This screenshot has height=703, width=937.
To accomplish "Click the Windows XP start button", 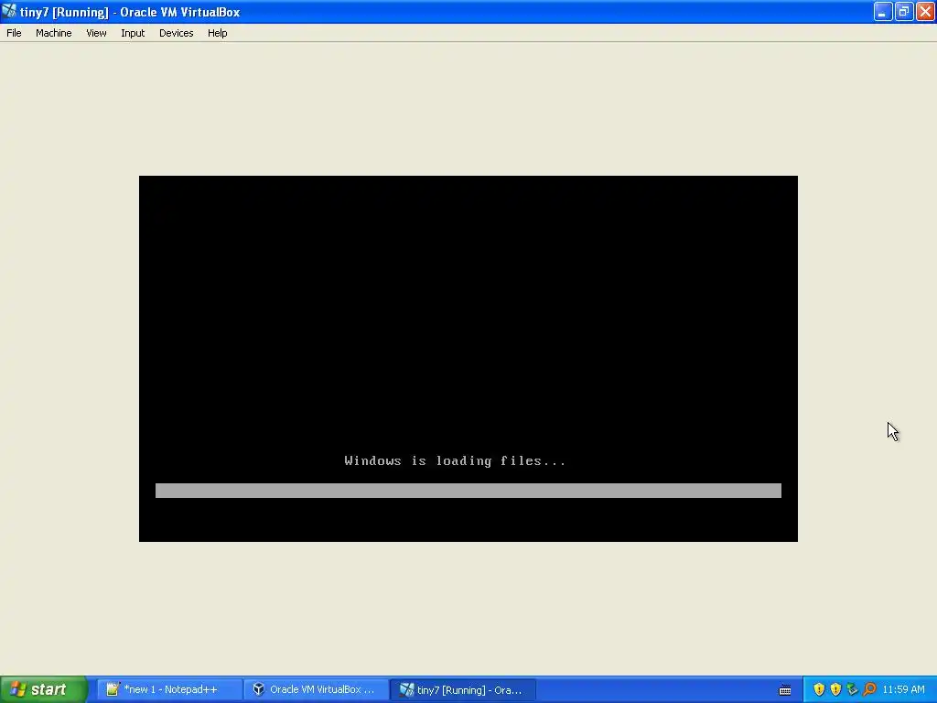I will click(x=44, y=689).
